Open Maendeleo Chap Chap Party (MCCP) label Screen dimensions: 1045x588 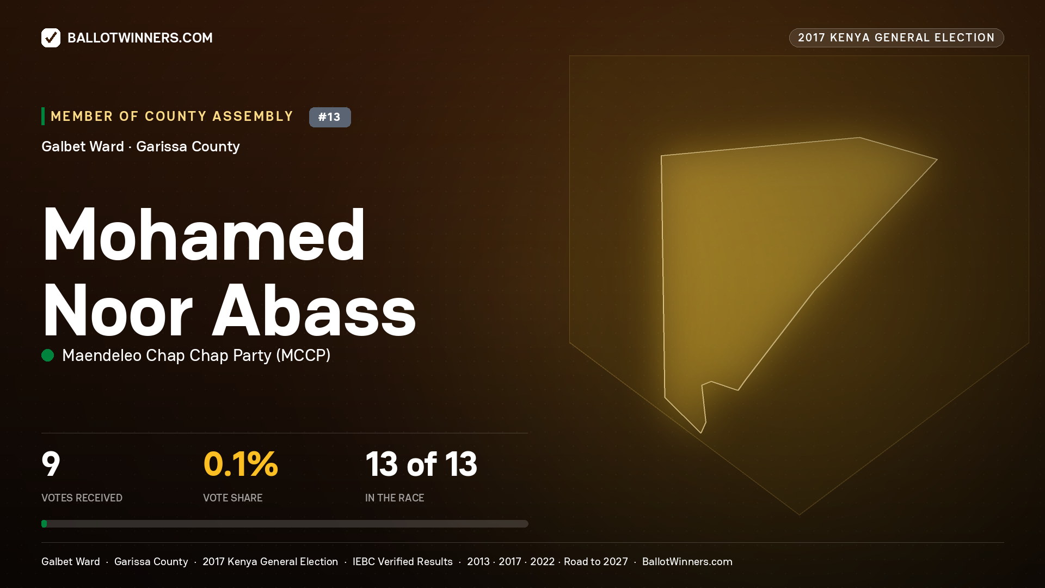[x=196, y=356]
